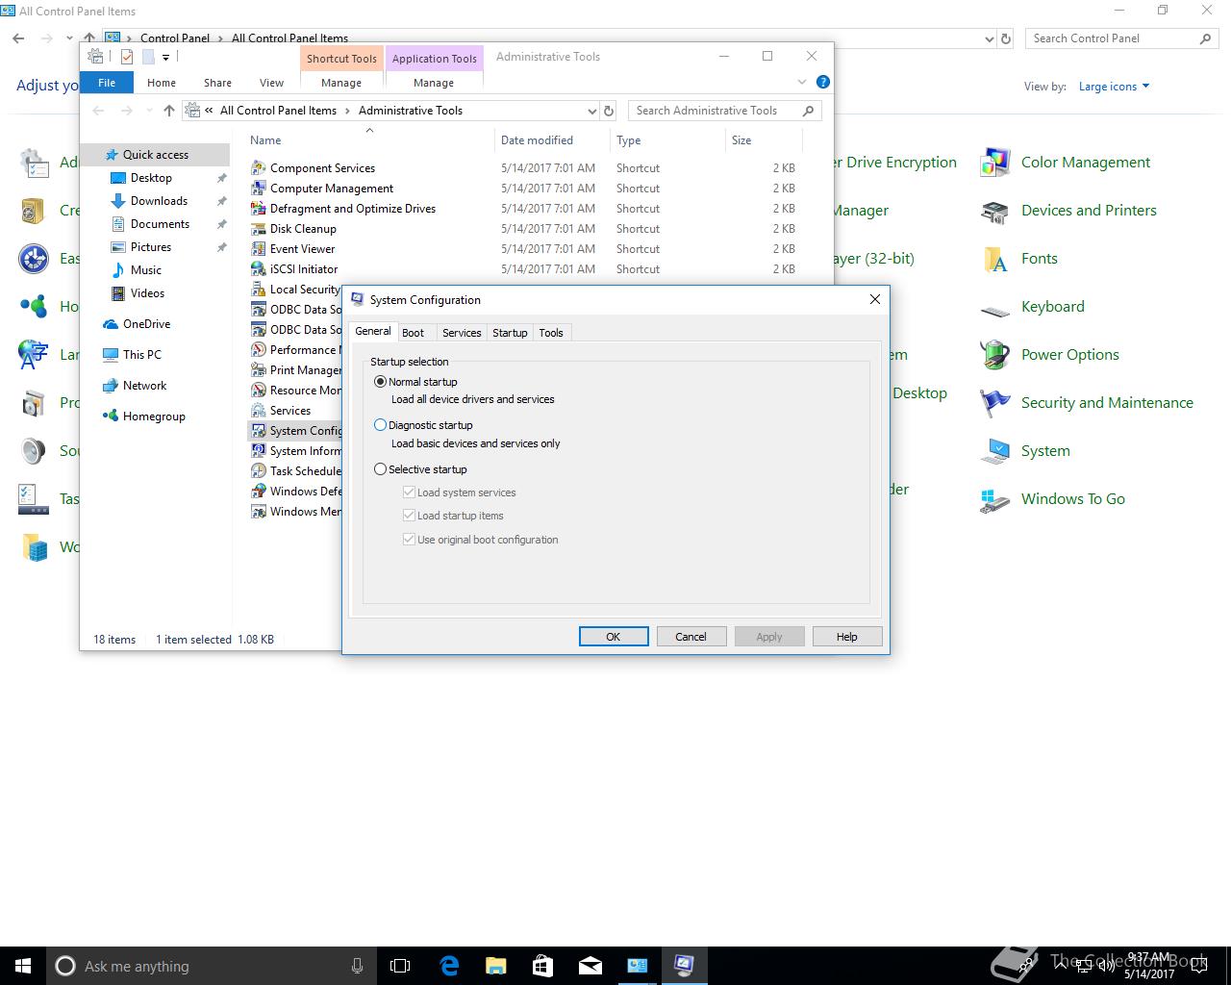Select OneDrive in the navigation pane
Screen dimensions: 1231x985
[x=146, y=324]
